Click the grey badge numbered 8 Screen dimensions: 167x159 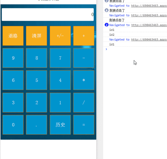tap(106, 10)
